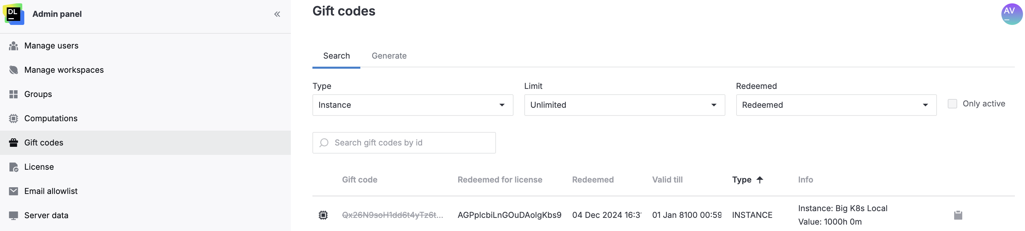Select the Search tab
The height and width of the screenshot is (231, 1025).
pos(336,56)
